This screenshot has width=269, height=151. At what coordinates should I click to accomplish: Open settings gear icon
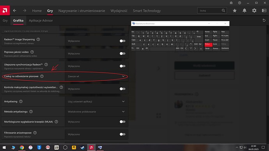click(254, 11)
